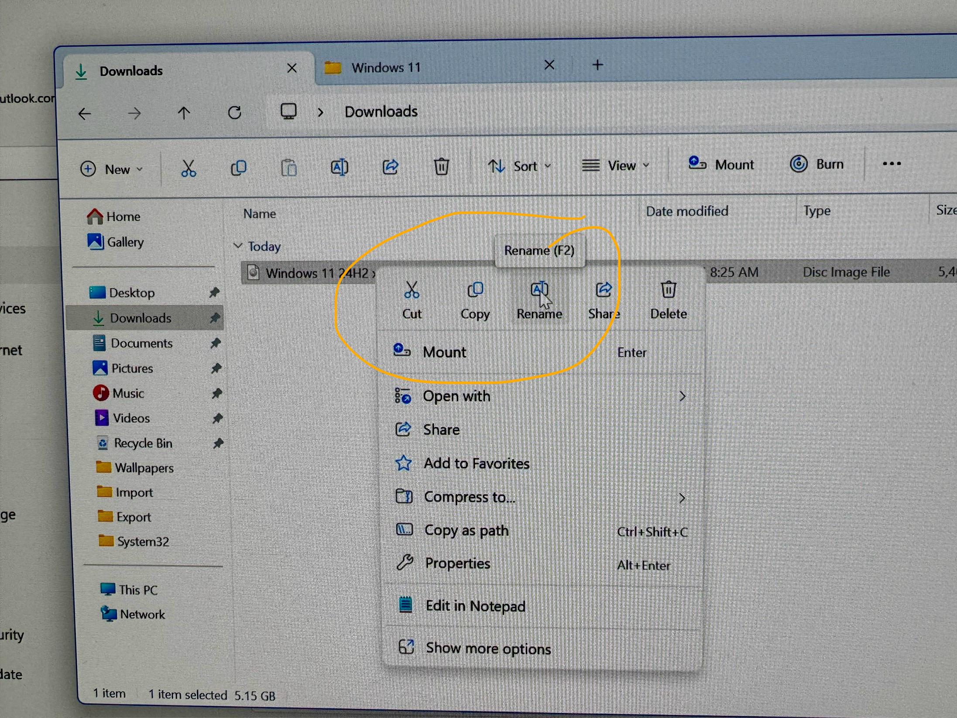The width and height of the screenshot is (957, 718).
Task: Click the Mount button in the toolbar
Action: (721, 165)
